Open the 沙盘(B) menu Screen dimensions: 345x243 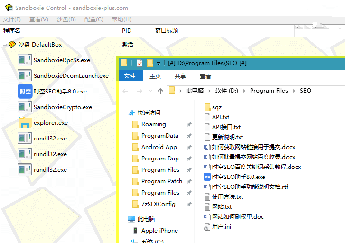click(66, 19)
